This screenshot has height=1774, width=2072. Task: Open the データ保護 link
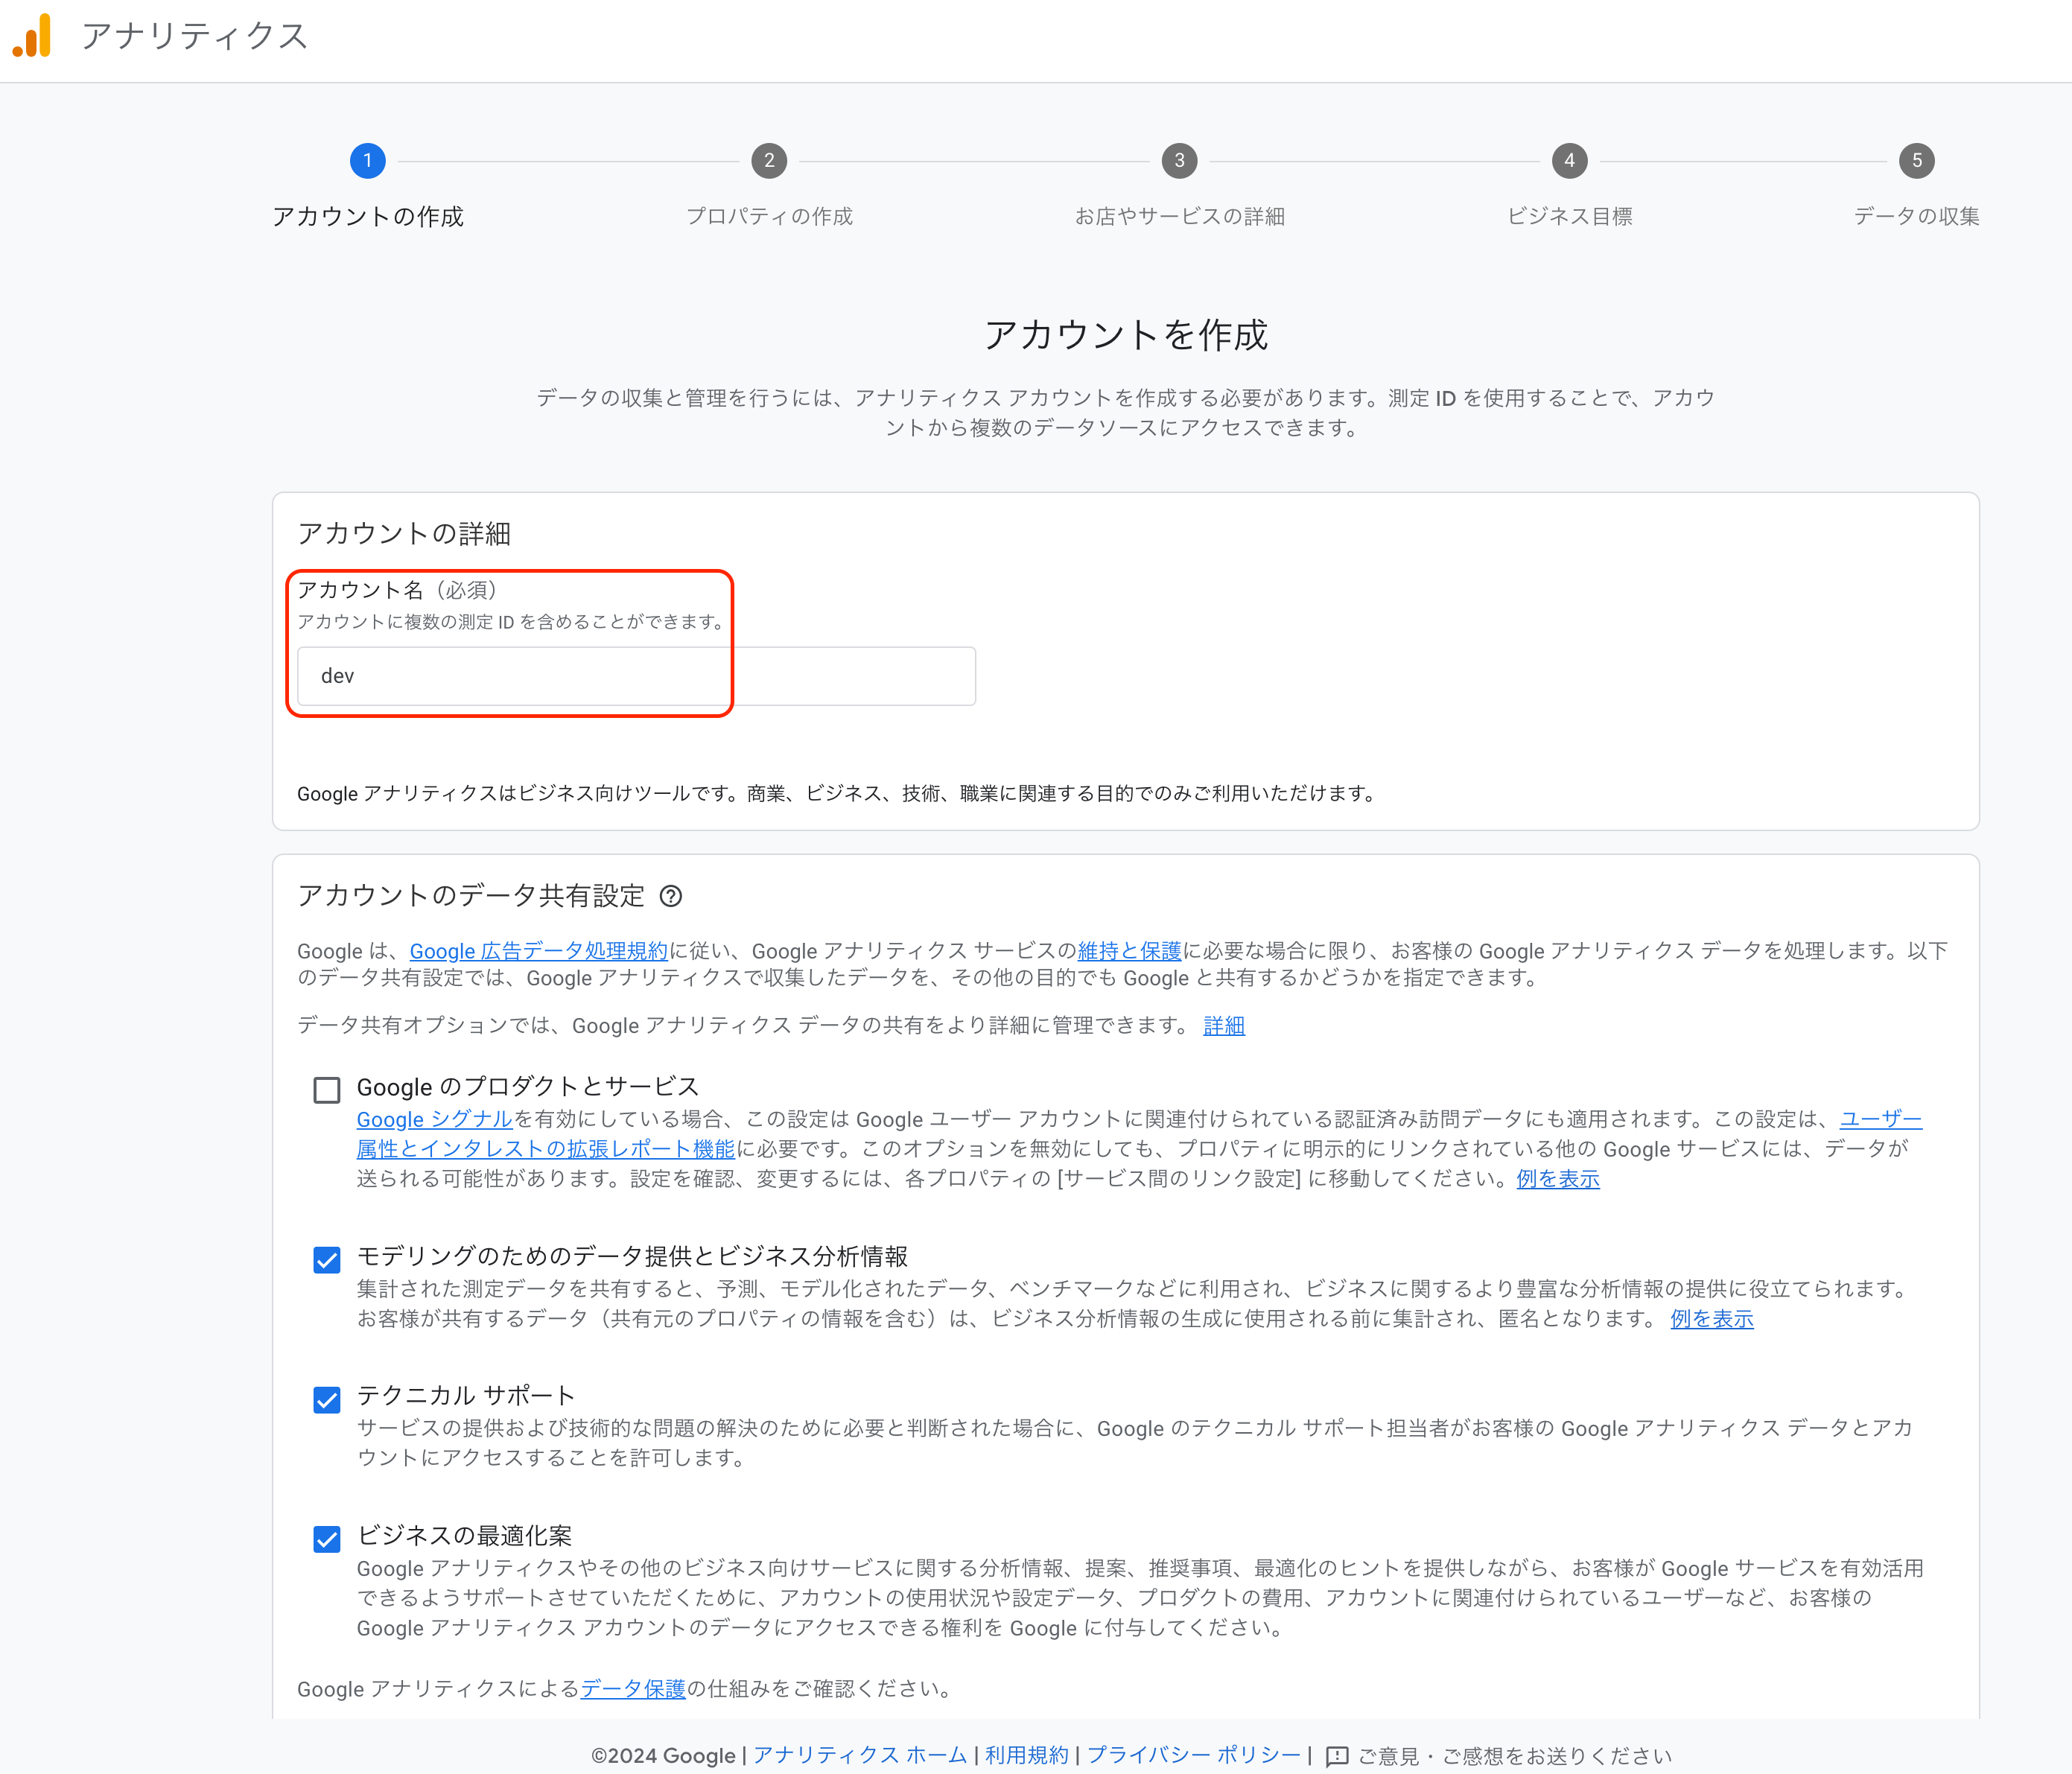[633, 1688]
